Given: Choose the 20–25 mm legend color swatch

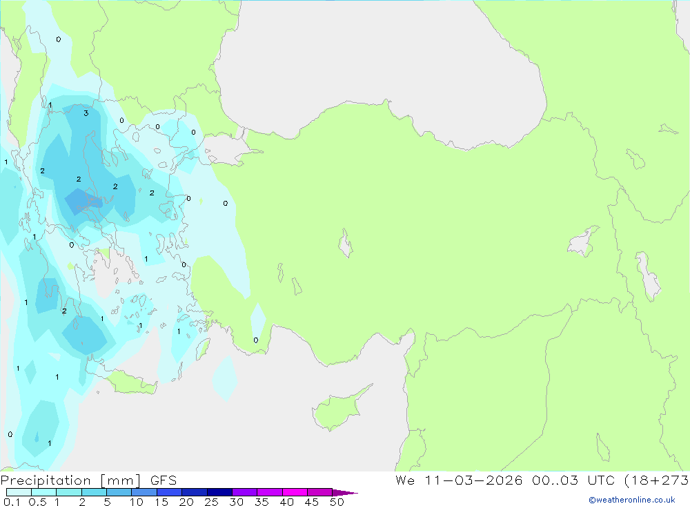Looking at the screenshot, I should tap(195, 492).
